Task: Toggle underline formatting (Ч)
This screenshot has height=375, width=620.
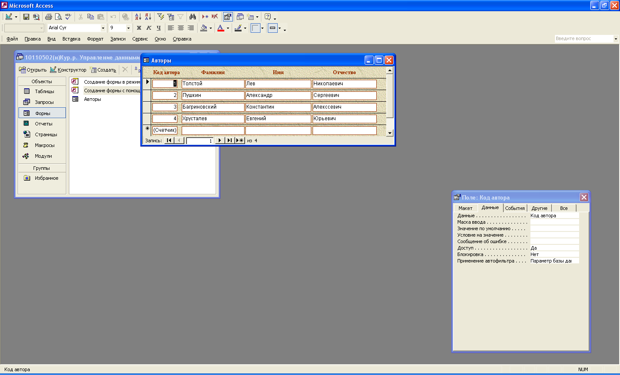Action: coord(158,28)
